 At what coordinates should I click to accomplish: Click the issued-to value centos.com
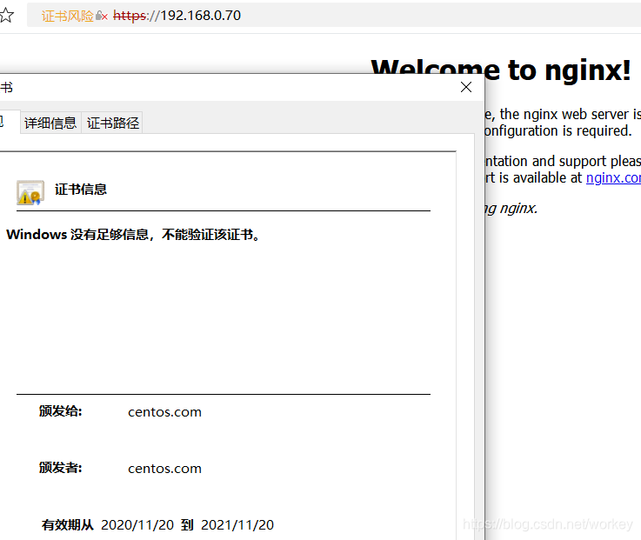click(164, 412)
